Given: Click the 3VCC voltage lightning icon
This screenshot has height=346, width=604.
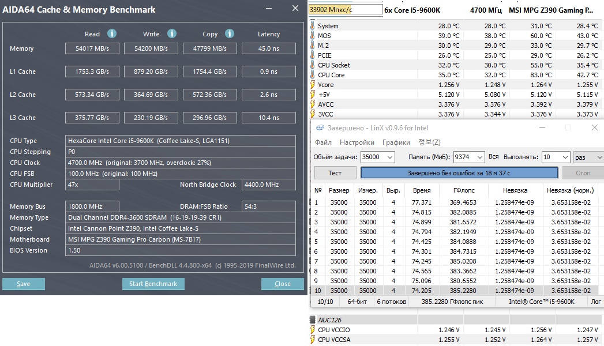Looking at the screenshot, I should (x=313, y=114).
